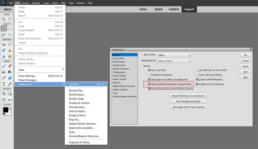
Task: Open the File menu
Action: [x=11, y=3]
